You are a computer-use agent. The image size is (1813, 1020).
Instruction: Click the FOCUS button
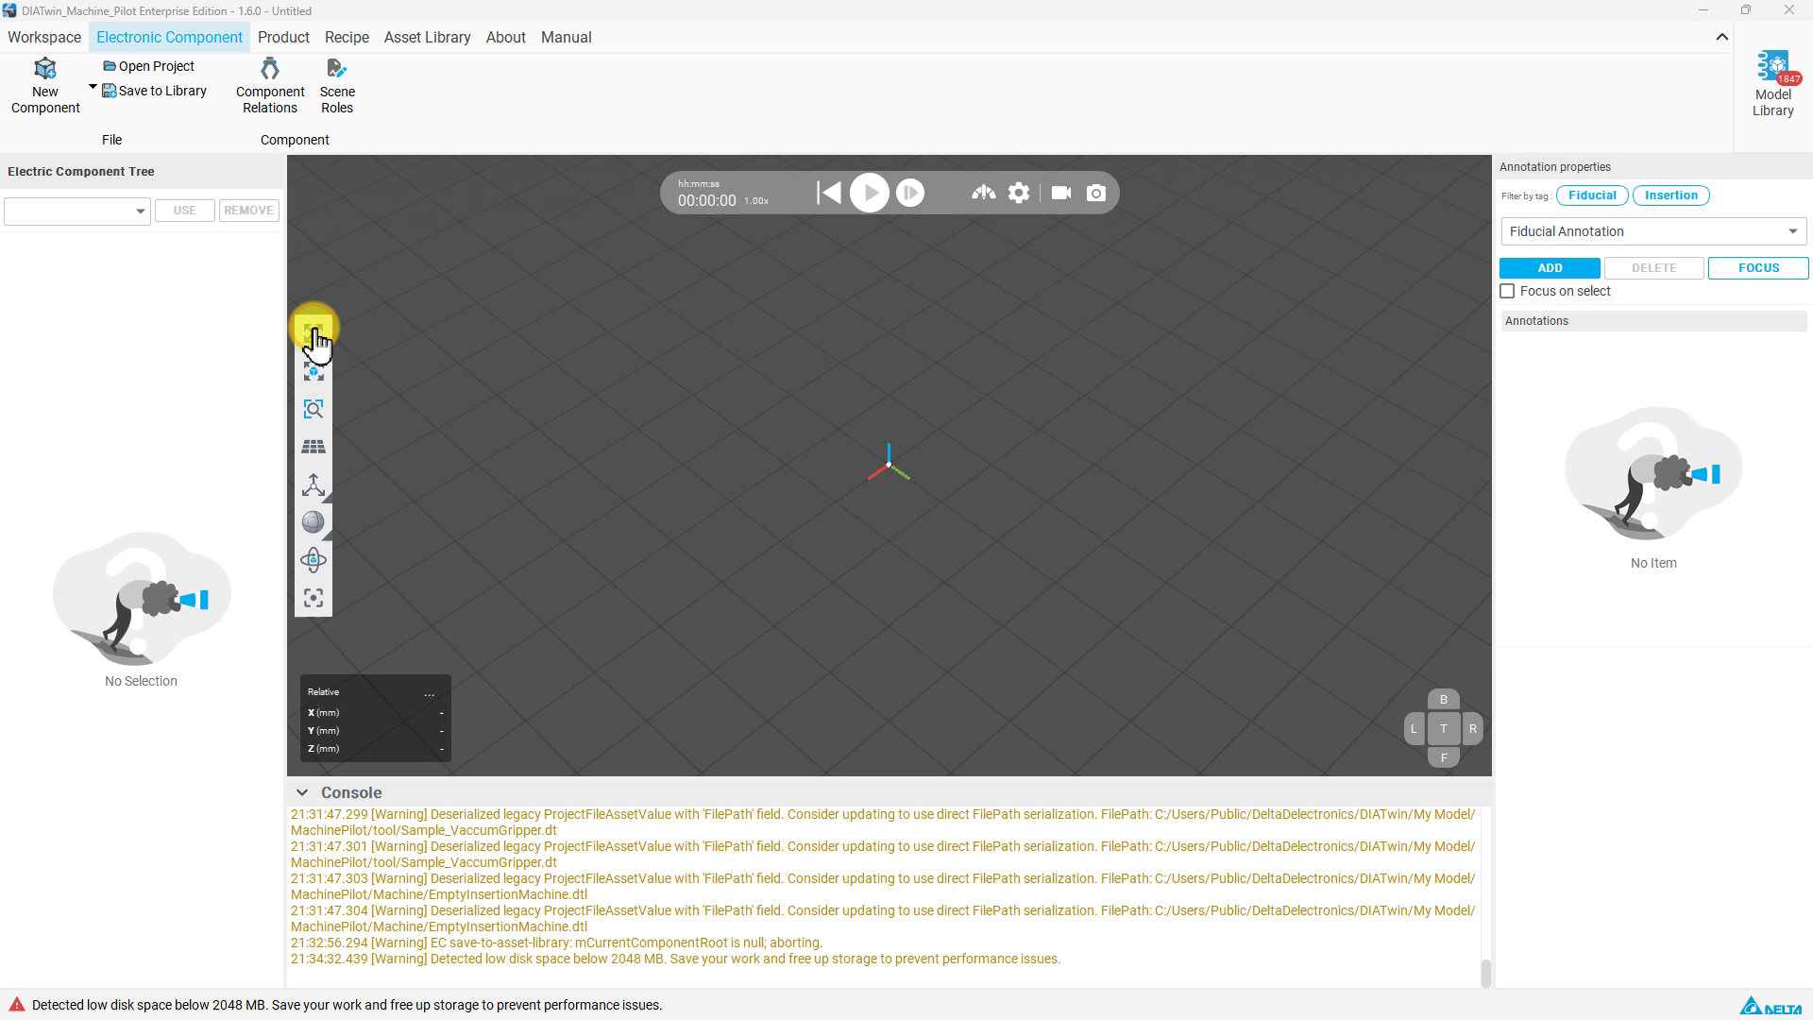point(1758,268)
